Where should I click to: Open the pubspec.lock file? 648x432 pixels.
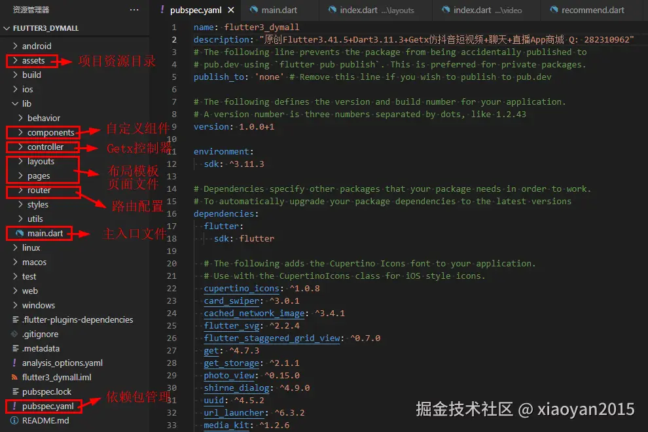(46, 391)
